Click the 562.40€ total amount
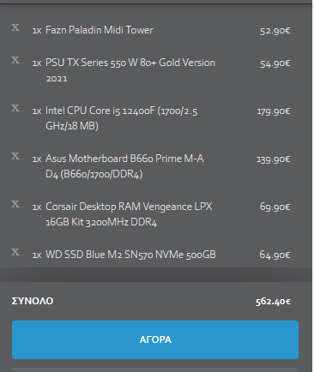Screen dimensions: 314x372 tap(273, 302)
